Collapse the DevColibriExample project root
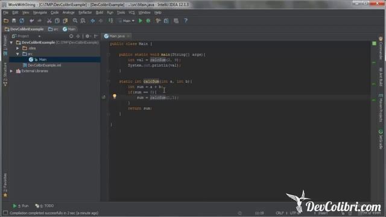The height and width of the screenshot is (217, 386). (11, 43)
